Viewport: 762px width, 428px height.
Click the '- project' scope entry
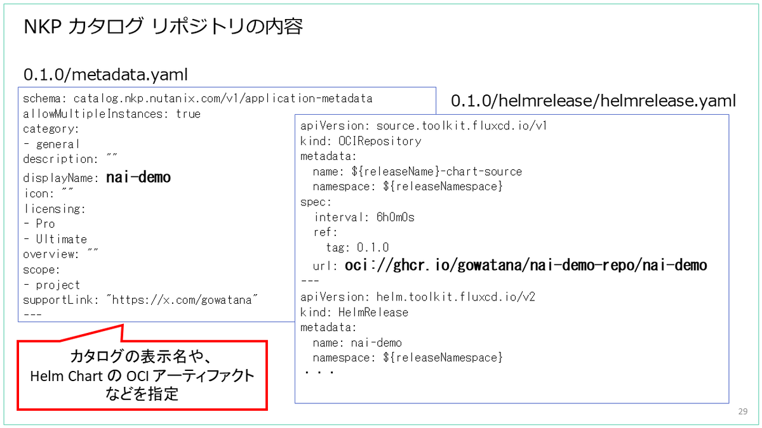click(x=51, y=285)
